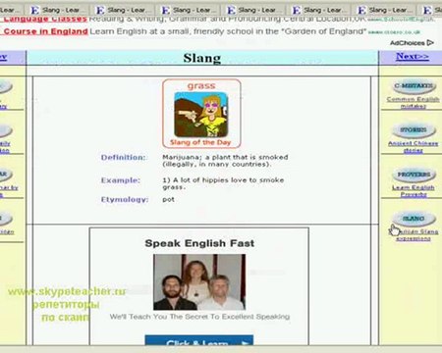Viewport: 442px width, 353px height.
Task: Open the Course in England ad link
Action: [45, 31]
